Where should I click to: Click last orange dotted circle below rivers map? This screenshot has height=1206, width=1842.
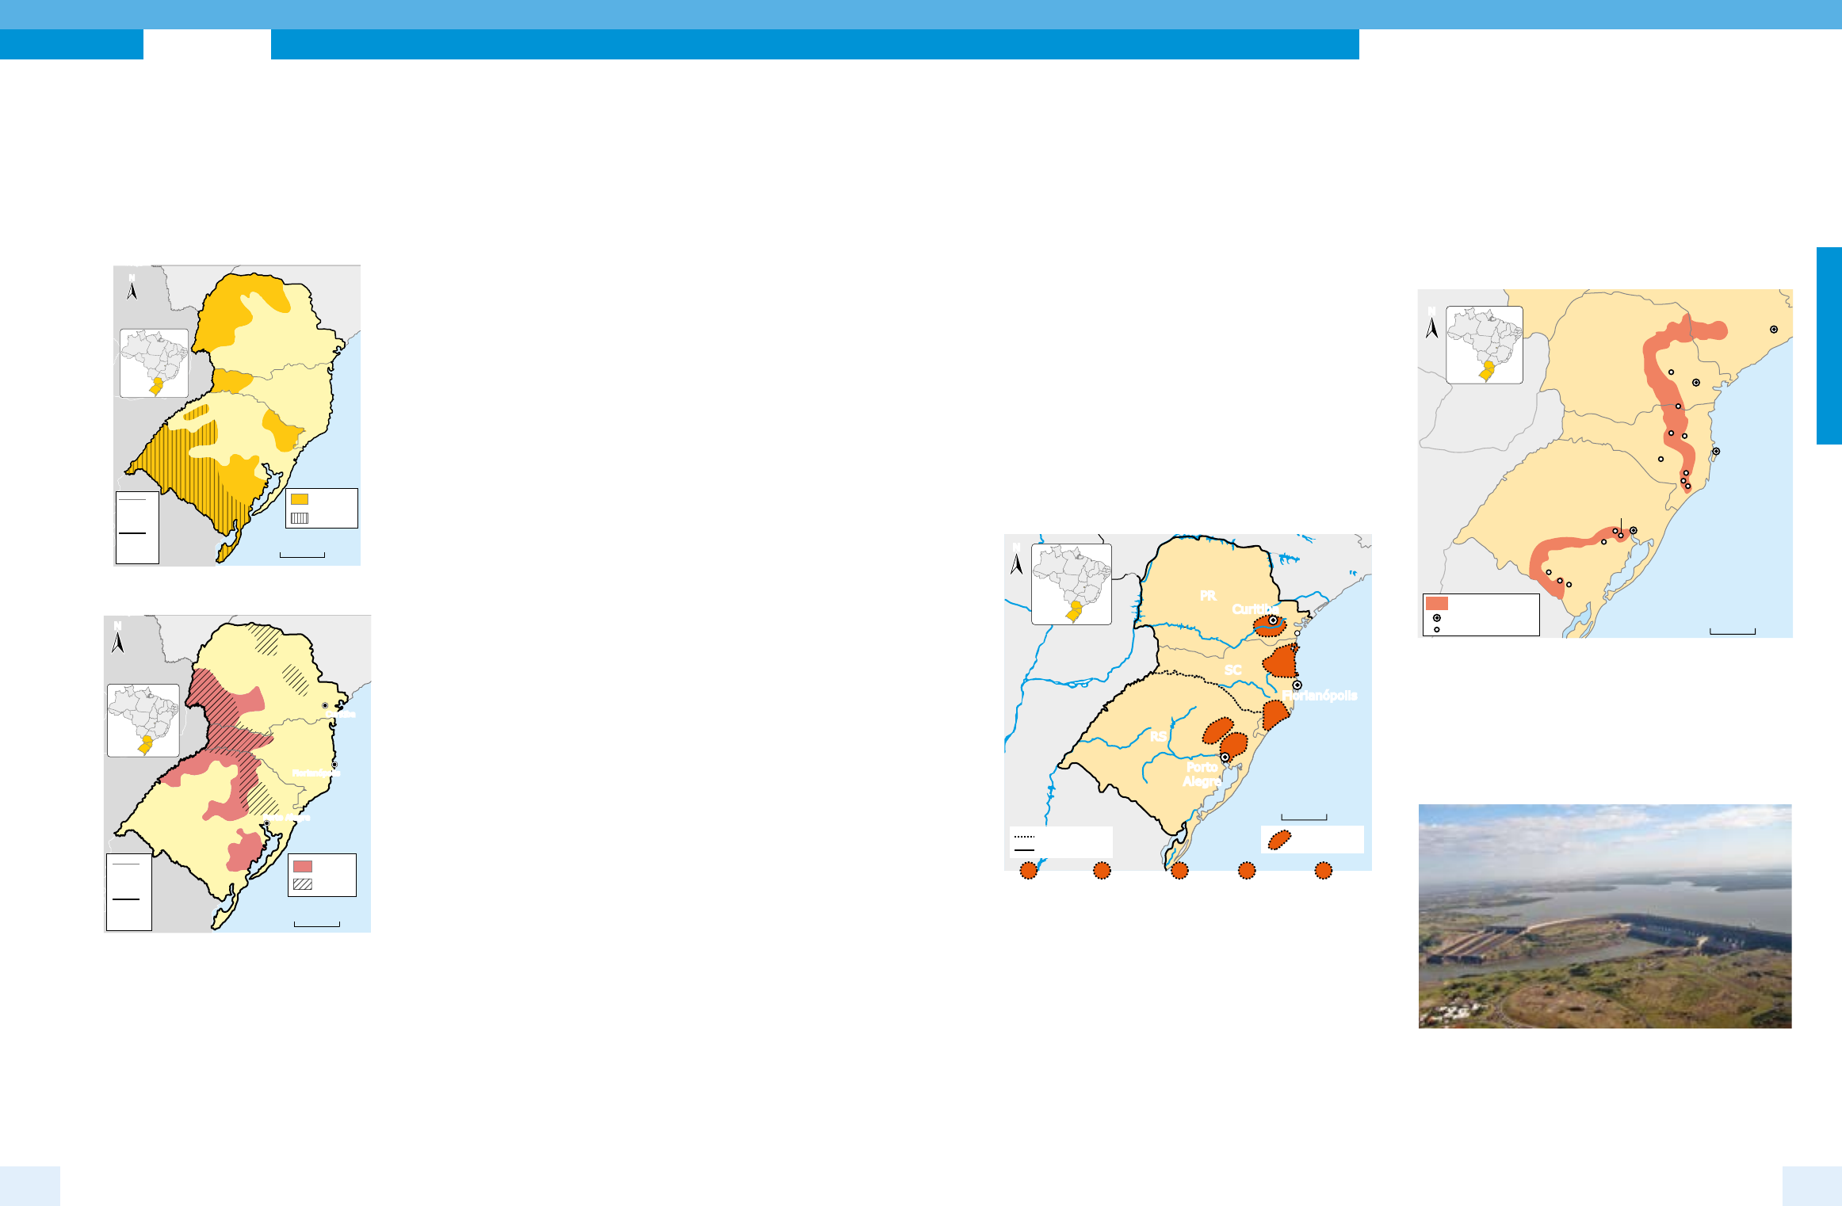(1323, 871)
